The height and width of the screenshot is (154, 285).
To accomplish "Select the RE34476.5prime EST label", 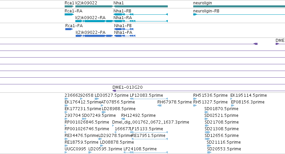I will [82, 136].
